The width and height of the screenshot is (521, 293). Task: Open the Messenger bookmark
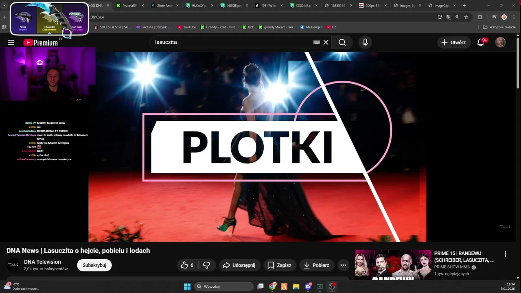pos(311,27)
